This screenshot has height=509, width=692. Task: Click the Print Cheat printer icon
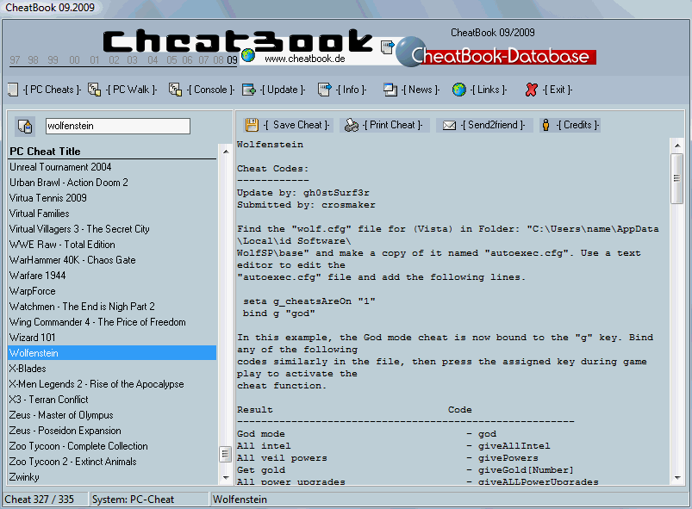tap(352, 125)
